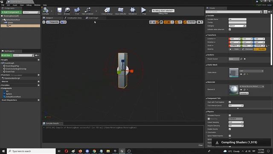Open the Element 0 material dropdown

coord(252,86)
